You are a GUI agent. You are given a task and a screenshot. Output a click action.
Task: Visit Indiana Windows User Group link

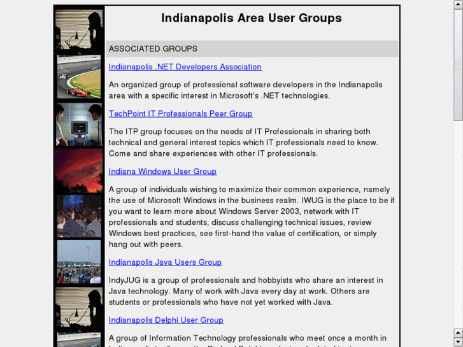(x=162, y=171)
